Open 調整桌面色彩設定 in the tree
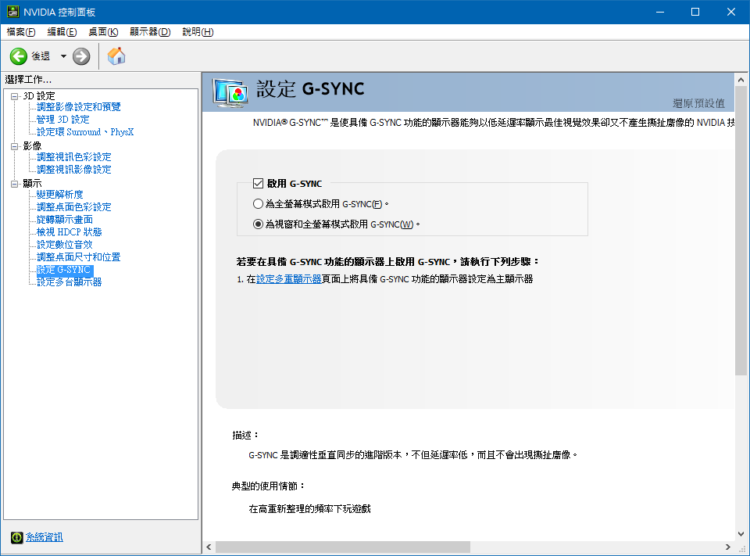Viewport: 750px width, 556px height. [74, 206]
